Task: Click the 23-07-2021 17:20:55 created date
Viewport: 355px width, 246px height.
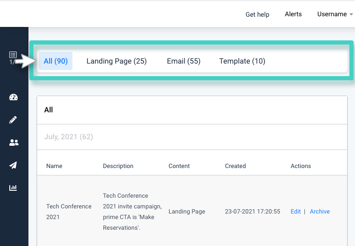Action: point(252,211)
